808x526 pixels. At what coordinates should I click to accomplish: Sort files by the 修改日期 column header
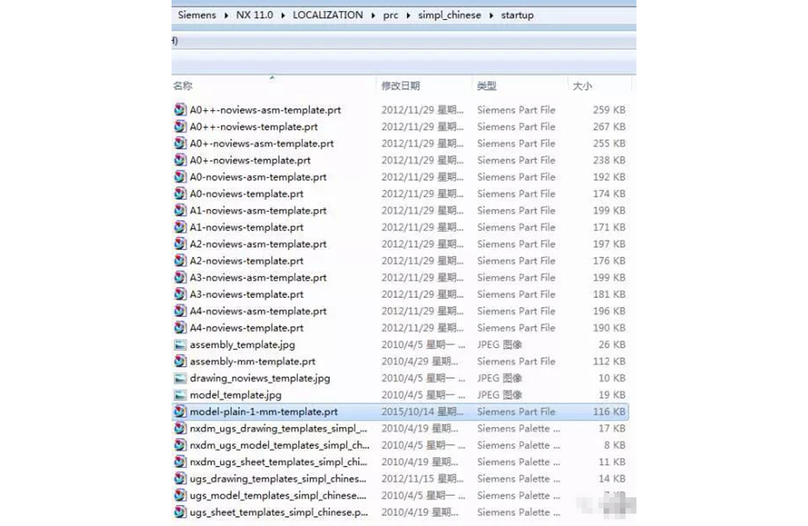tap(401, 86)
